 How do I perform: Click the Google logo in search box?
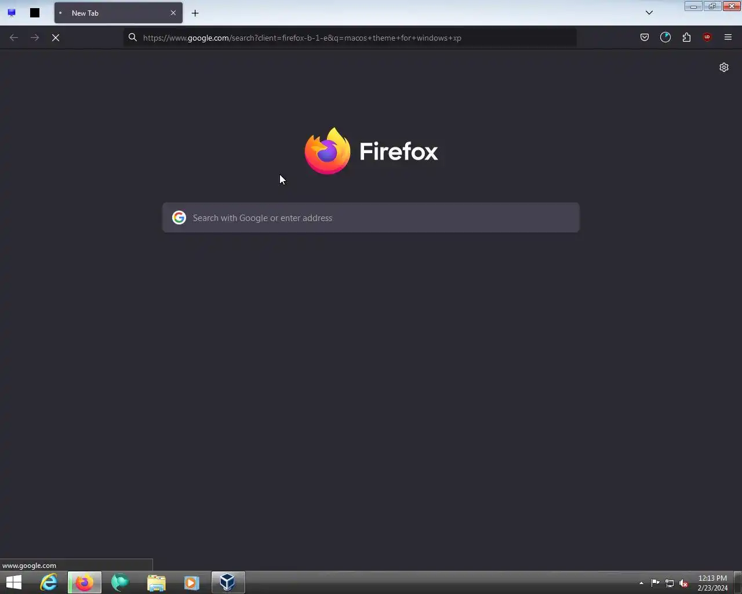[179, 218]
